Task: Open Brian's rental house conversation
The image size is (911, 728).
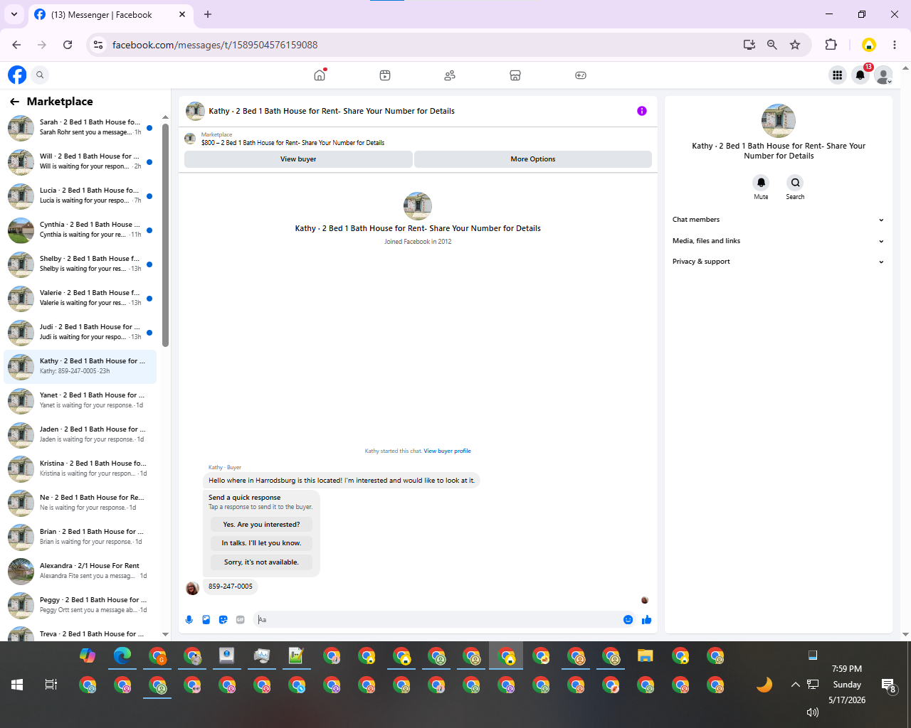Action: click(x=80, y=537)
